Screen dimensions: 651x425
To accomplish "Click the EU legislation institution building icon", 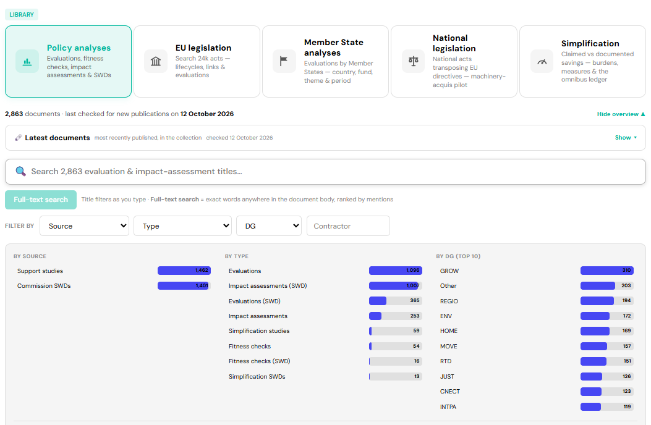I will click(x=156, y=61).
